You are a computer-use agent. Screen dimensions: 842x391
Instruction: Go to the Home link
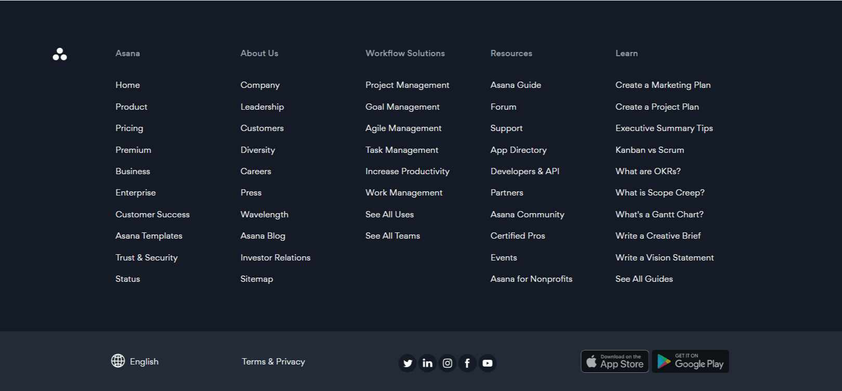coord(128,85)
